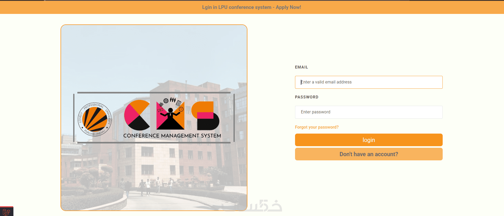The width and height of the screenshot is (504, 216).
Task: Focus the email address input field
Action: [x=369, y=82]
